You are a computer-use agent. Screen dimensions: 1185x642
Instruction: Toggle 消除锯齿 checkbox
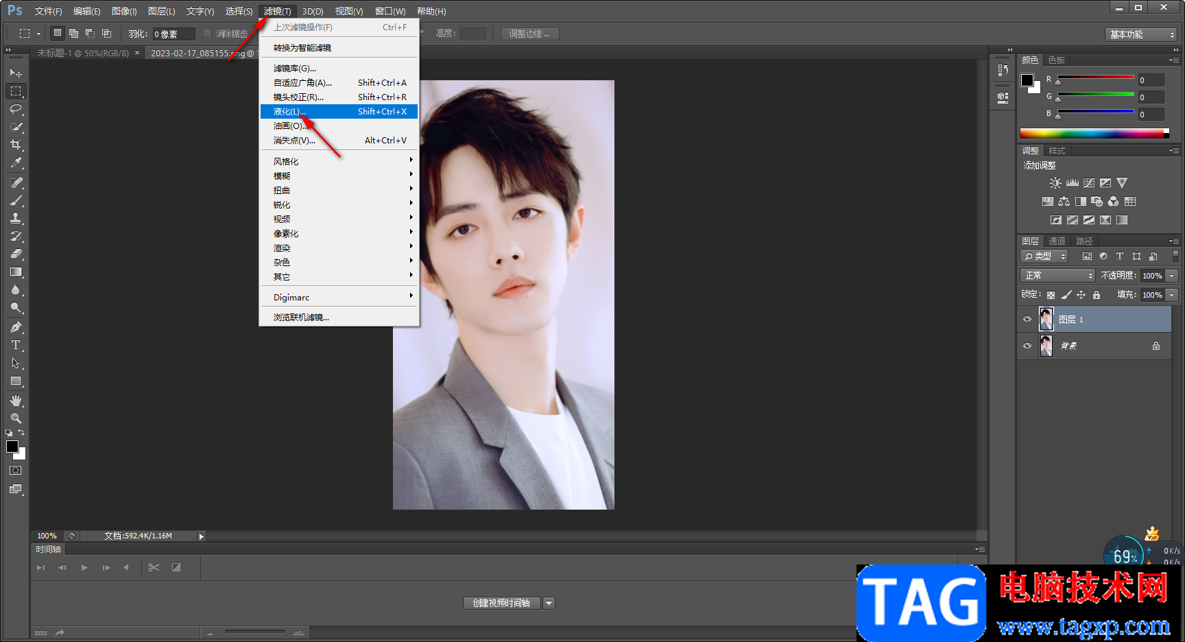click(207, 34)
